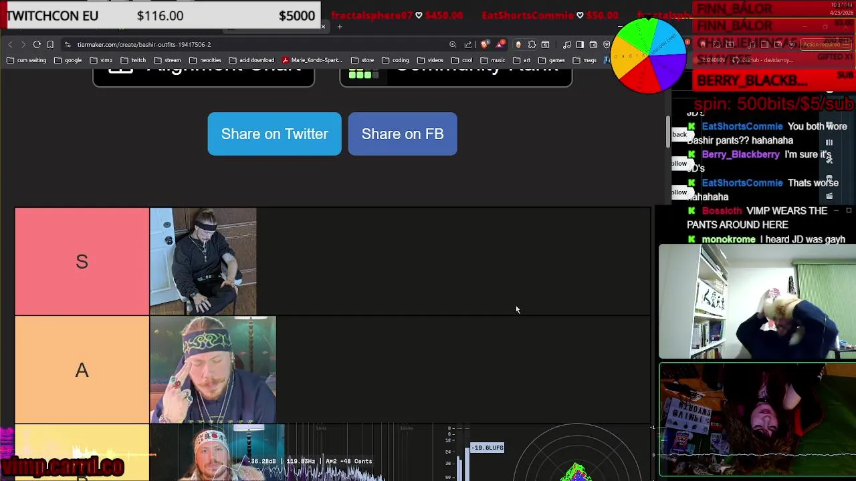This screenshot has height=481, width=856.
Task: Open the Marie_Kondo-Spark PDF bookmark
Action: pos(312,60)
